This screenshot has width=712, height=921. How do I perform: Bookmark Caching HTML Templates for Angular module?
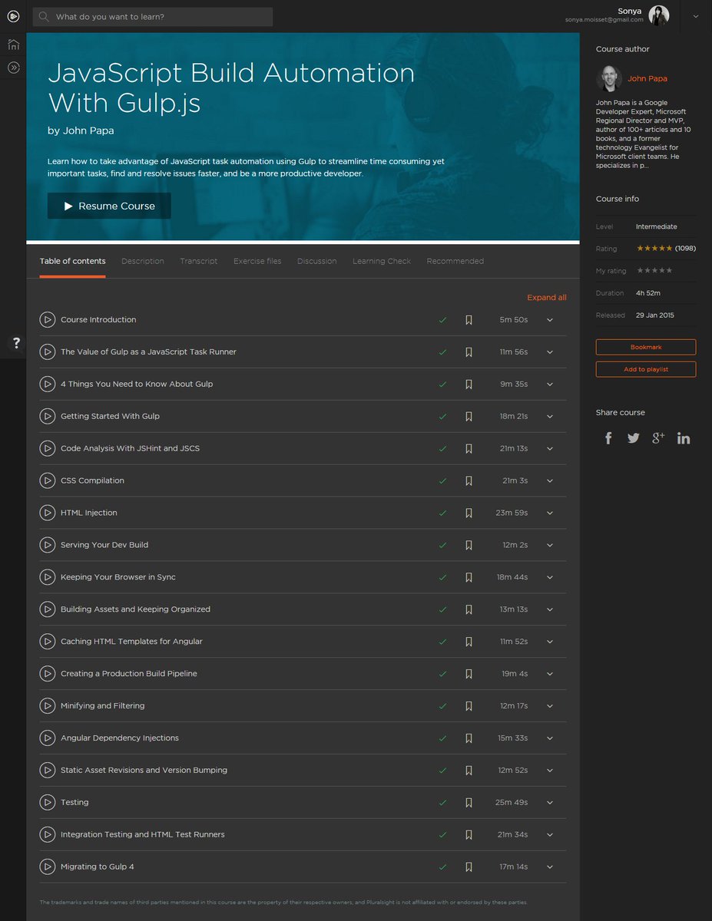469,642
